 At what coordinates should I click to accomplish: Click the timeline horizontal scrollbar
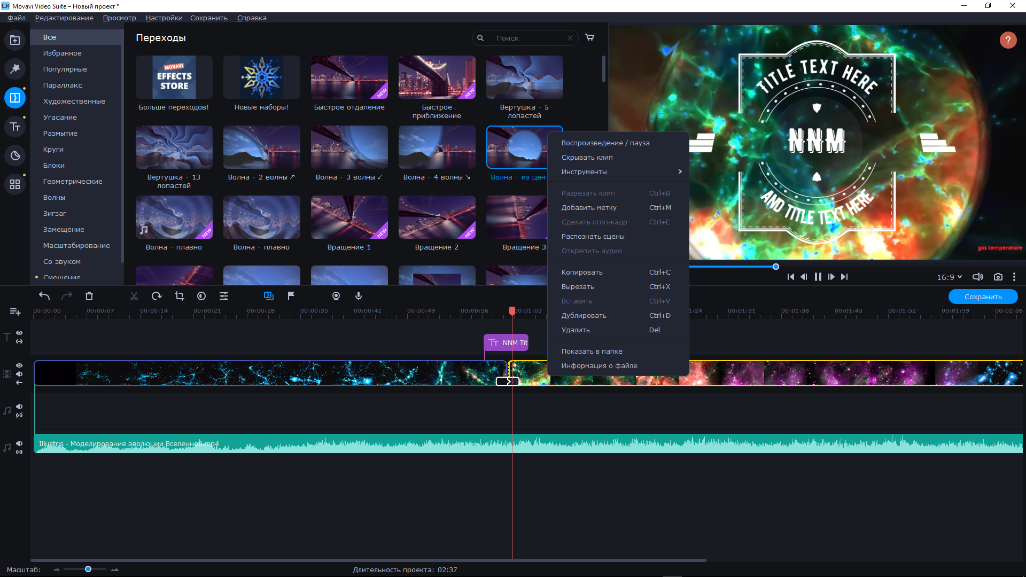click(x=368, y=560)
